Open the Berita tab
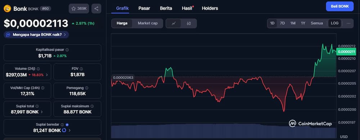Viewport: 360px width, 140px height. click(166, 8)
